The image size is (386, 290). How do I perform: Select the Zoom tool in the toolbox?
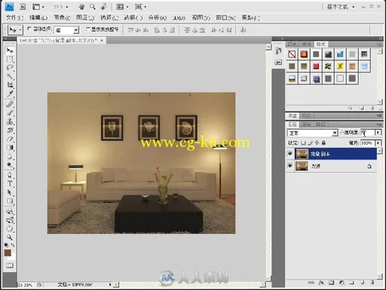[x=10, y=237]
